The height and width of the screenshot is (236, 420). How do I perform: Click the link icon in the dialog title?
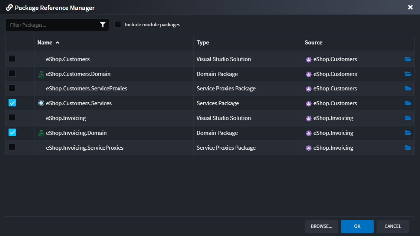tap(9, 7)
